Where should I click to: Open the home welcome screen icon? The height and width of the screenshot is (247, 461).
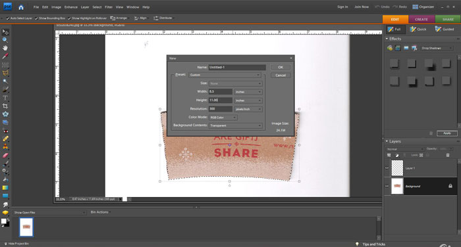tap(21, 7)
